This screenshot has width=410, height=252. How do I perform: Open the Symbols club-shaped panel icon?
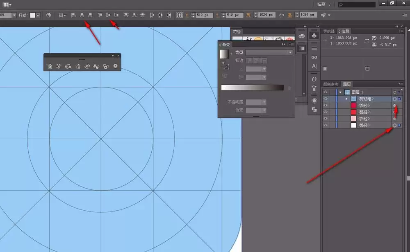(314, 36)
